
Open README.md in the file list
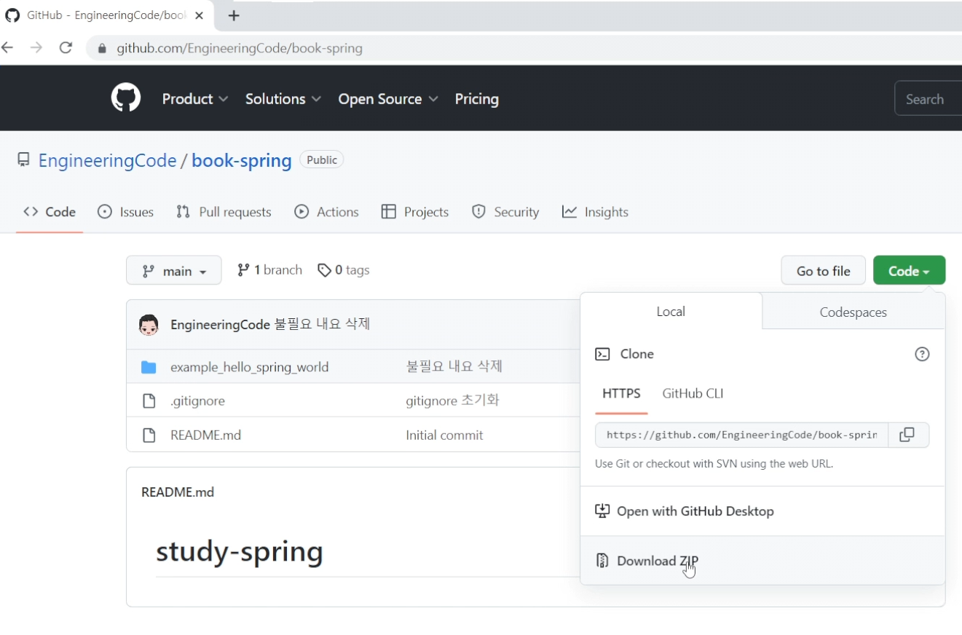click(205, 435)
